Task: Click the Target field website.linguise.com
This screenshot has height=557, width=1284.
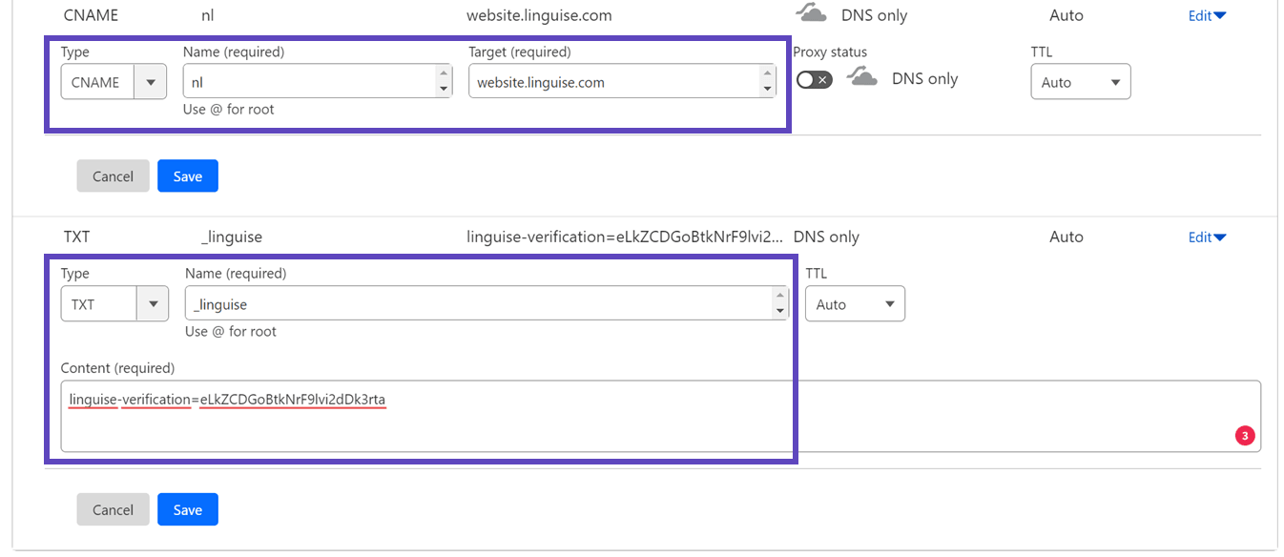Action: point(622,82)
